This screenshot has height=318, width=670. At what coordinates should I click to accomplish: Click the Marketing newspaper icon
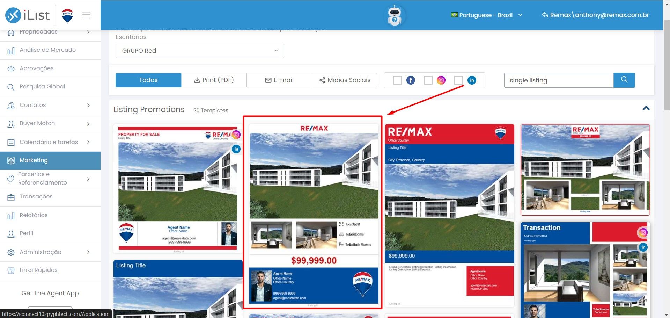tap(11, 160)
